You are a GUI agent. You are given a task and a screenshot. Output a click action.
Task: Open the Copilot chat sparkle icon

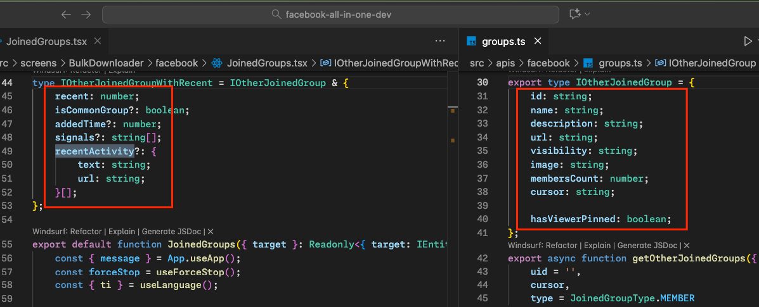point(575,15)
